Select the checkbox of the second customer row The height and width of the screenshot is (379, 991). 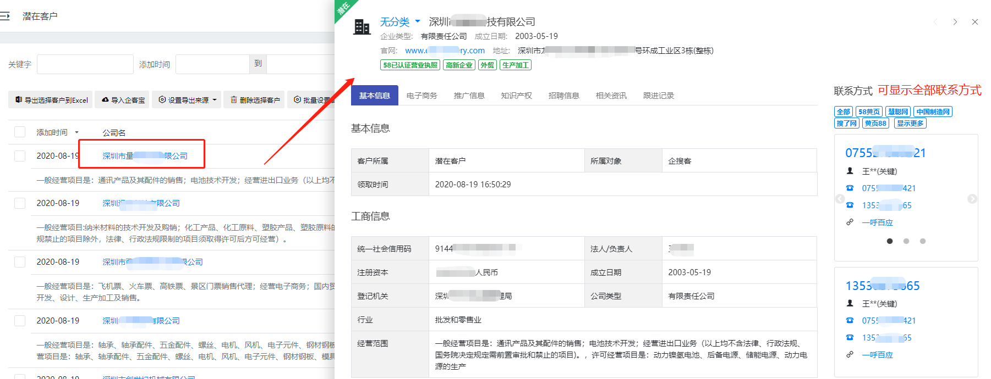point(20,203)
